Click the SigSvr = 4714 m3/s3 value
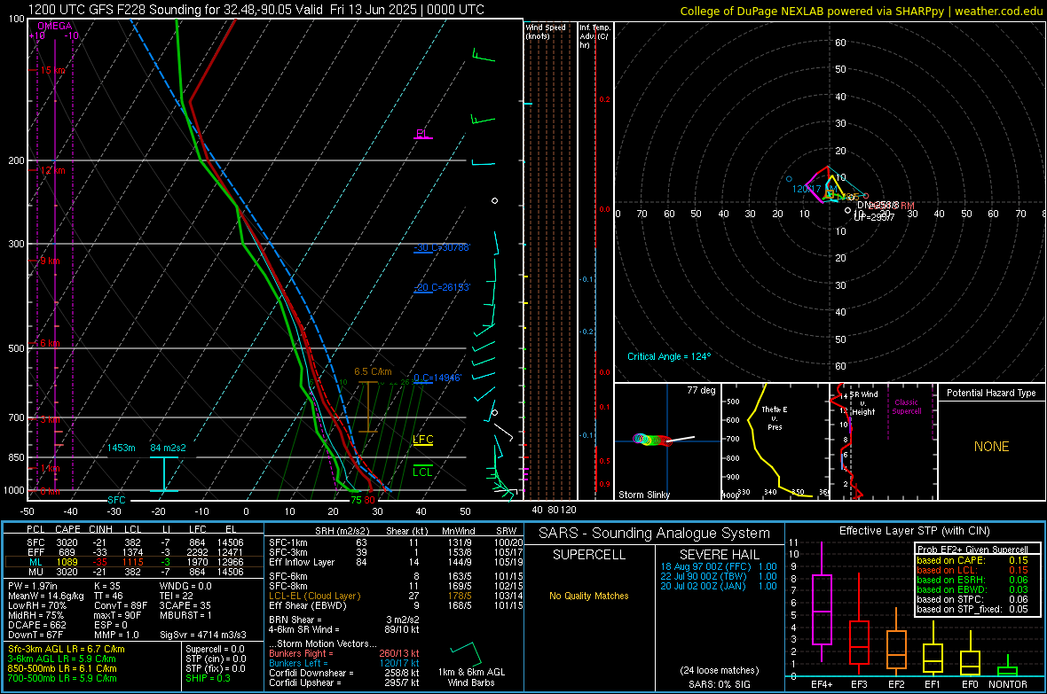 pos(203,636)
